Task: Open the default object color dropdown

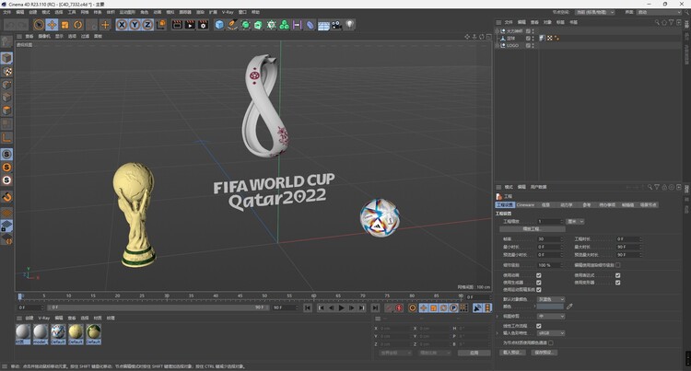Action: pos(551,299)
